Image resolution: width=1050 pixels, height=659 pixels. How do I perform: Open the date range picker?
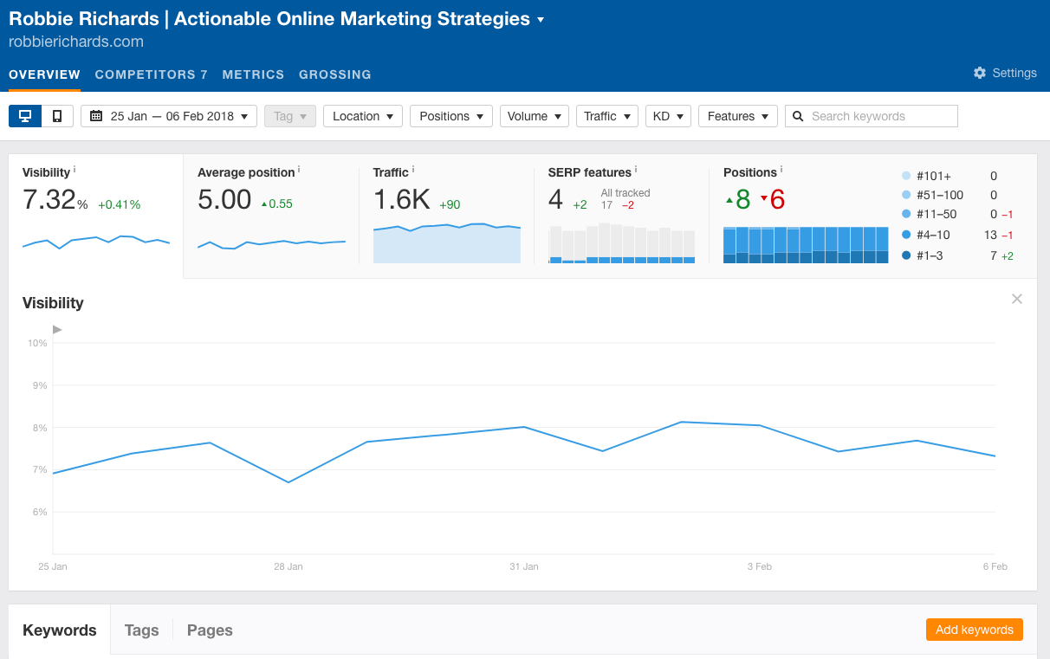169,116
